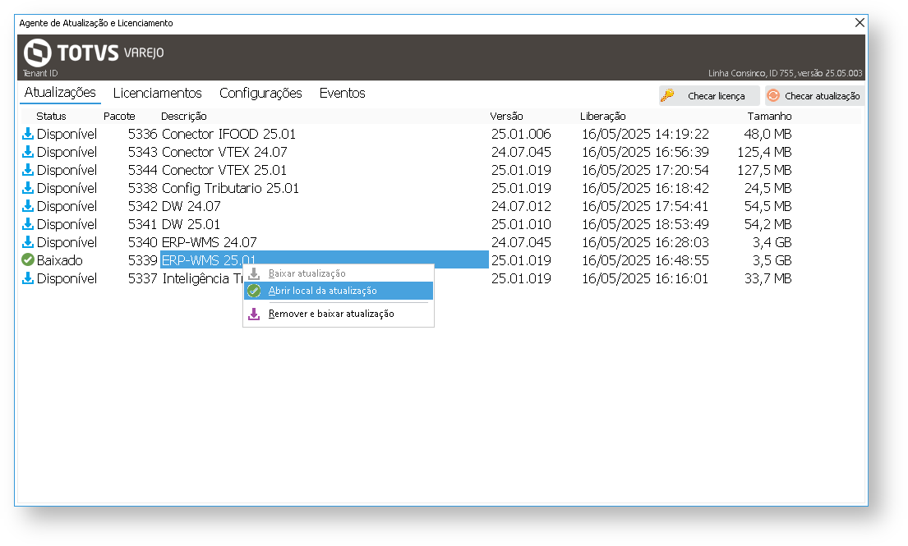
Task: Click the size value 3,5 GB
Action: (772, 260)
